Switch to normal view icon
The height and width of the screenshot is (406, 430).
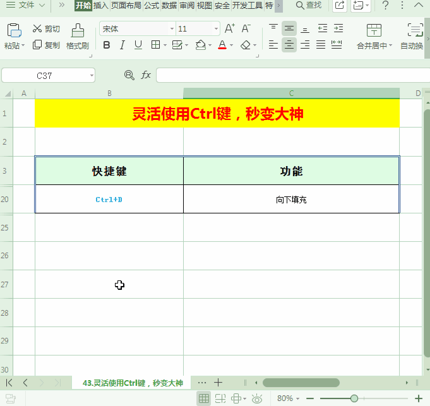point(204,398)
